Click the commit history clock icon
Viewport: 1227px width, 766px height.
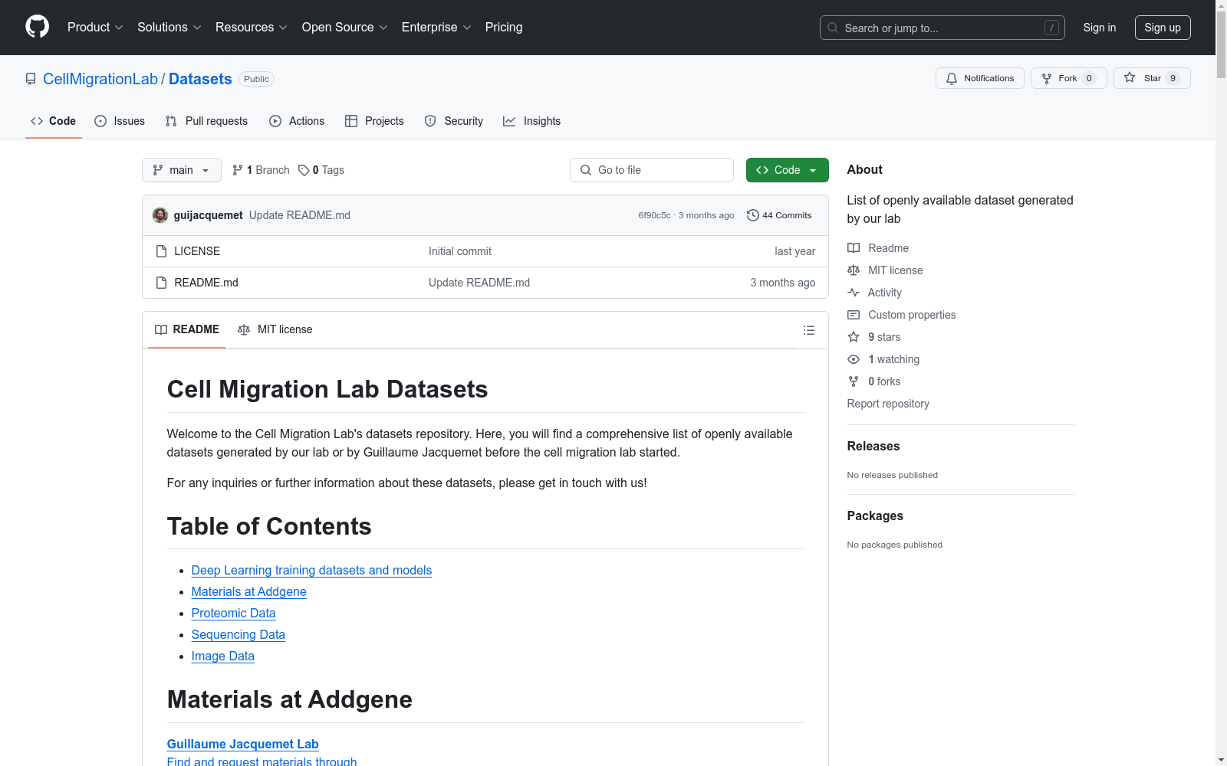coord(753,215)
